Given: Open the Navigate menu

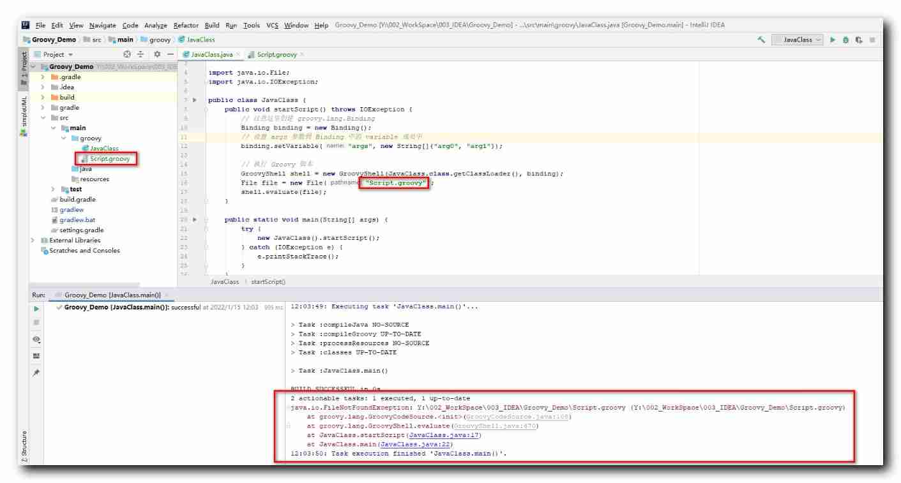Looking at the screenshot, I should (x=103, y=25).
